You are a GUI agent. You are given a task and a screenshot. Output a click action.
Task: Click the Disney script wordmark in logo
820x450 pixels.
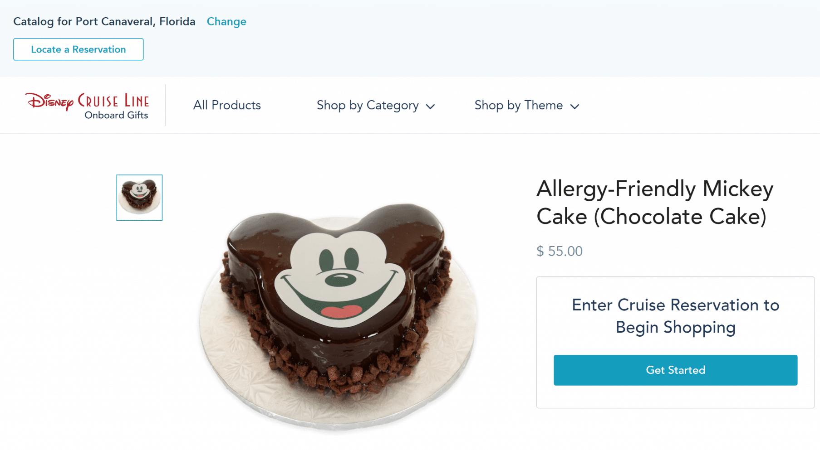tap(49, 101)
